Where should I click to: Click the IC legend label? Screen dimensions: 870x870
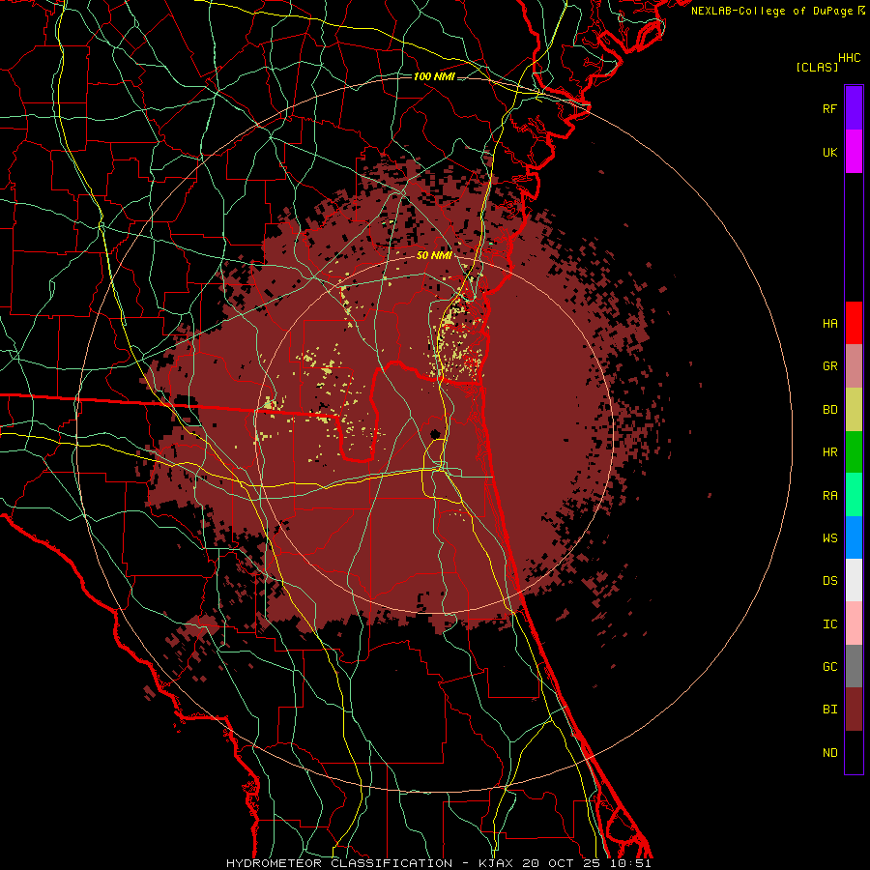click(x=829, y=623)
